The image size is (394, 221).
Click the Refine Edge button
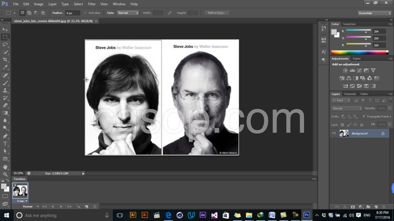click(x=217, y=13)
